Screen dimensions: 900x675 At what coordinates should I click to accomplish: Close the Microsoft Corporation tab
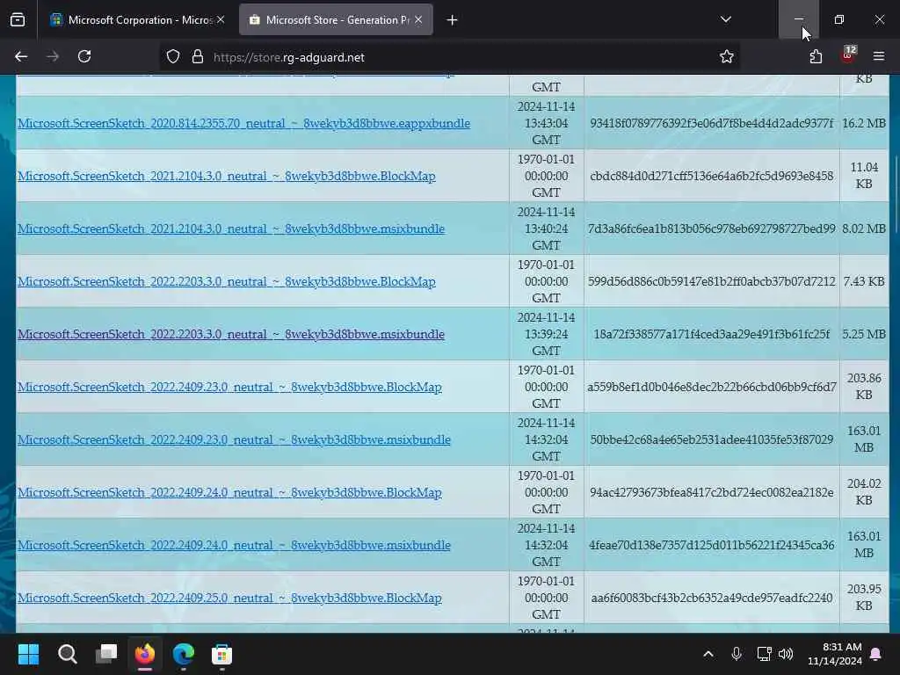[x=221, y=19]
